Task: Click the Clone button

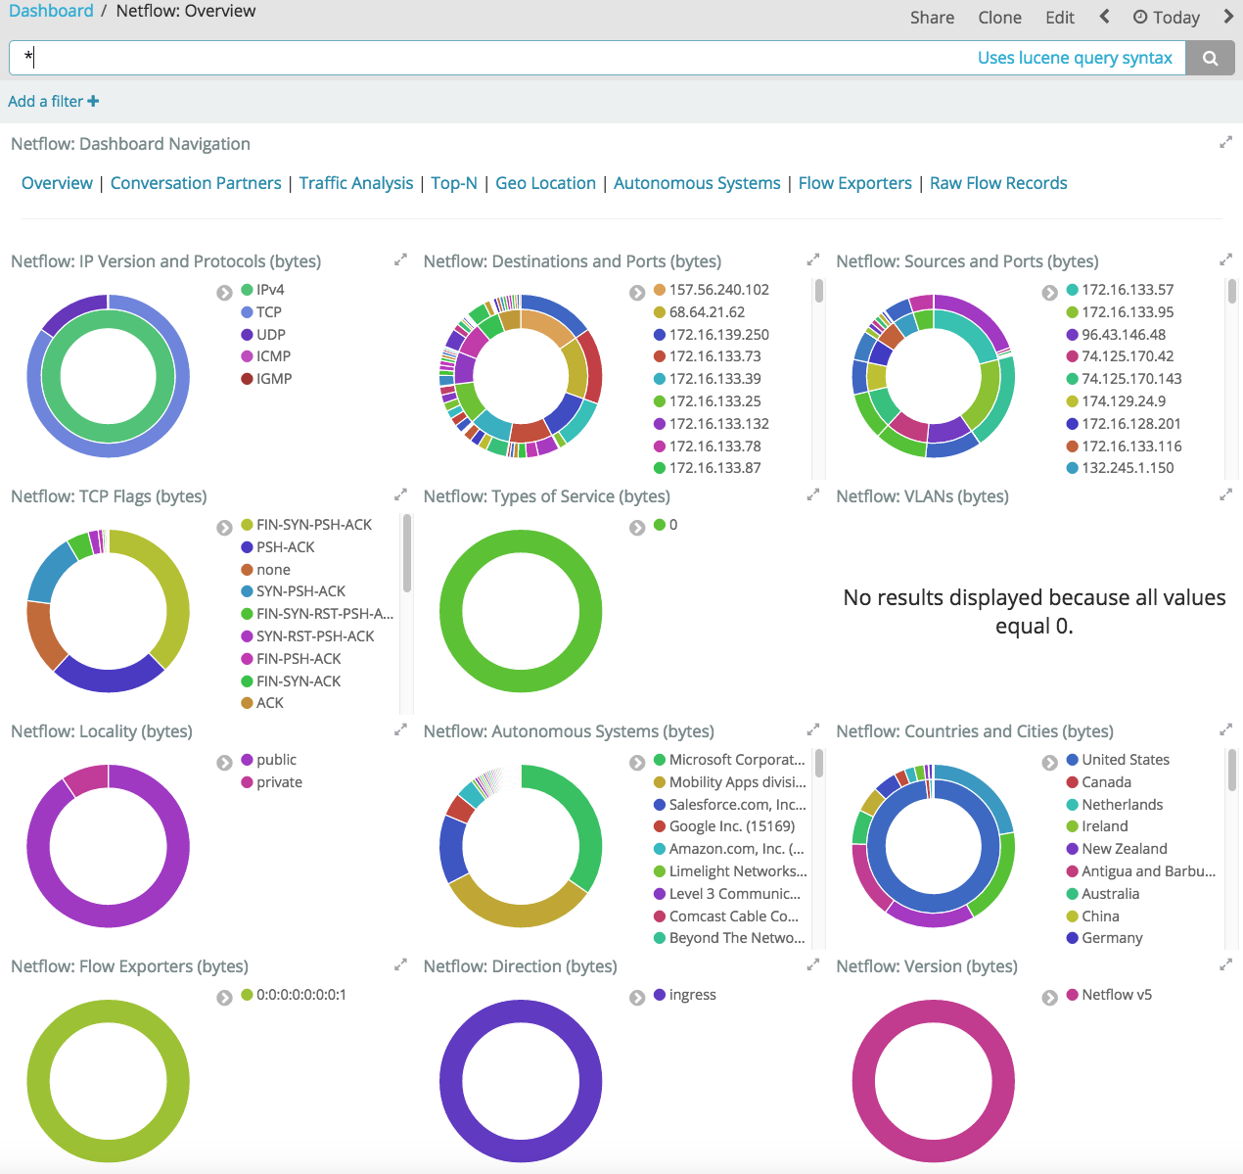Action: pyautogui.click(x=999, y=17)
